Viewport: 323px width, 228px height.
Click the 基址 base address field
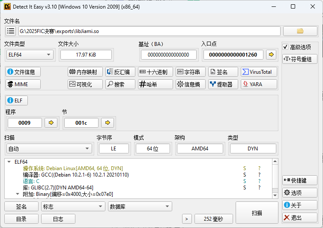168,54
